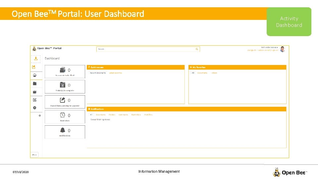Select Documents tab under My favorites
The height and width of the screenshot is (179, 318).
(202, 73)
